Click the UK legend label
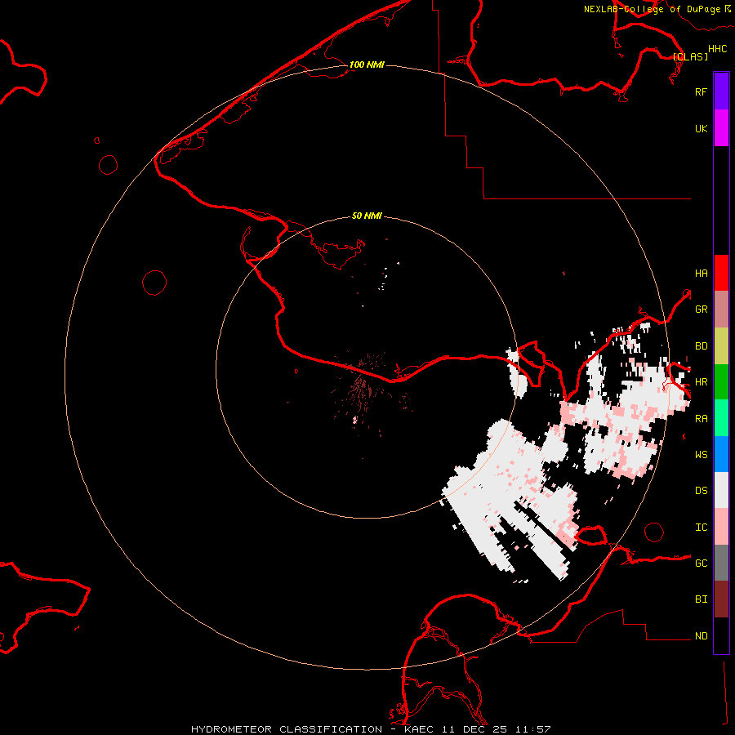Image resolution: width=735 pixels, height=735 pixels. 701,128
